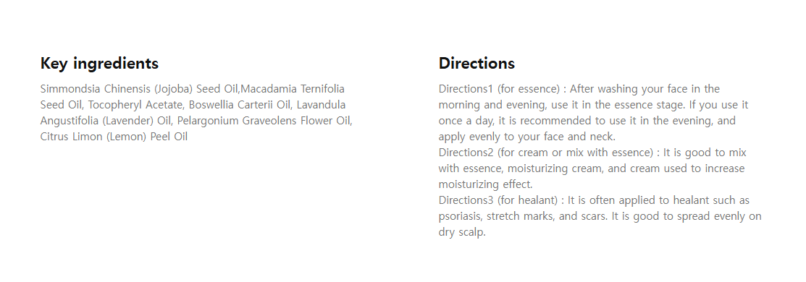Click the 'dry scalp.' text
The height and width of the screenshot is (282, 806).
(x=461, y=232)
